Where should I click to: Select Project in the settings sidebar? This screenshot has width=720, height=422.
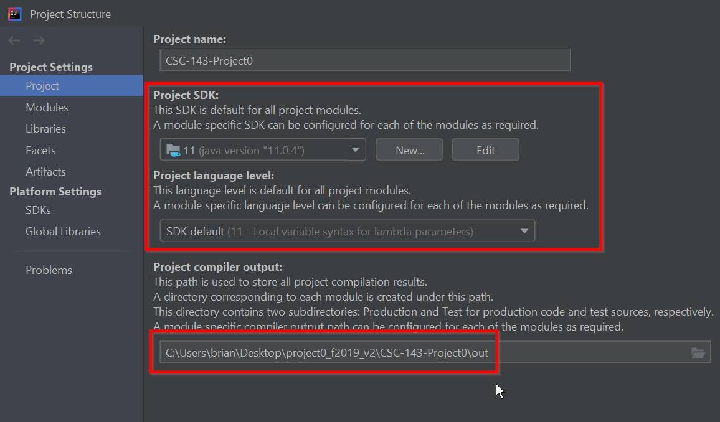click(42, 86)
